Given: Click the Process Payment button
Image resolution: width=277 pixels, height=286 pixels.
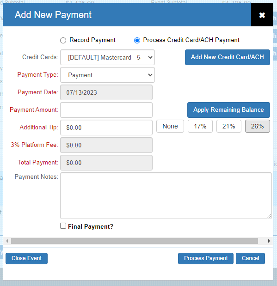Looking at the screenshot, I should [206, 258].
